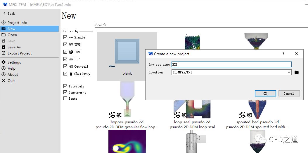Toggle the PIC filter checkbox
The width and height of the screenshot is (308, 153).
[x=65, y=59]
